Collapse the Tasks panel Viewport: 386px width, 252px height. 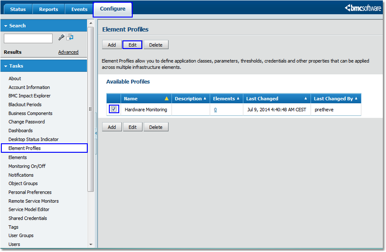6,66
